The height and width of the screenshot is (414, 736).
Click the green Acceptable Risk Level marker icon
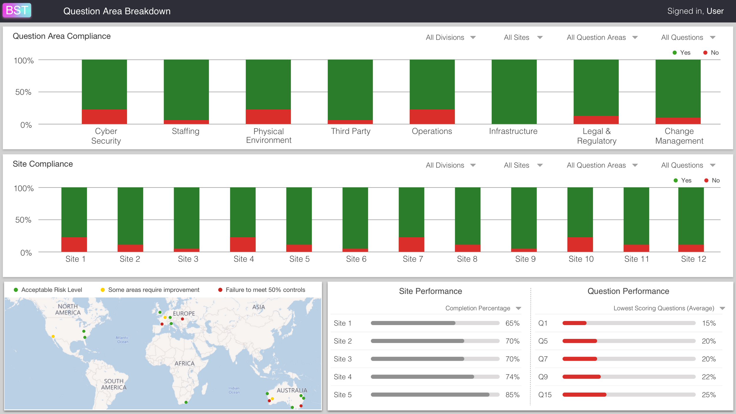[16, 289]
